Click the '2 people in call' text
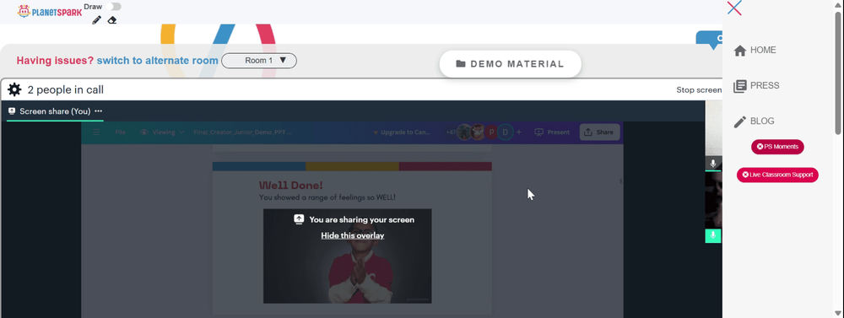 pos(66,90)
